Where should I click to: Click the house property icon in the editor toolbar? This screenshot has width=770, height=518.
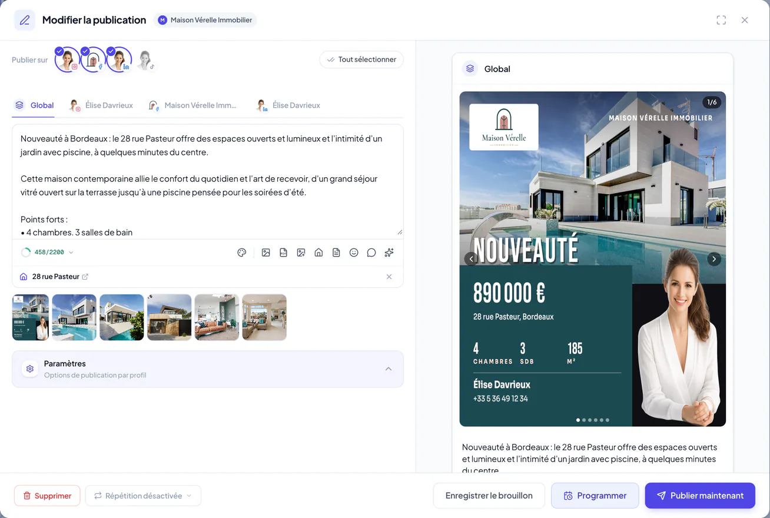click(318, 253)
